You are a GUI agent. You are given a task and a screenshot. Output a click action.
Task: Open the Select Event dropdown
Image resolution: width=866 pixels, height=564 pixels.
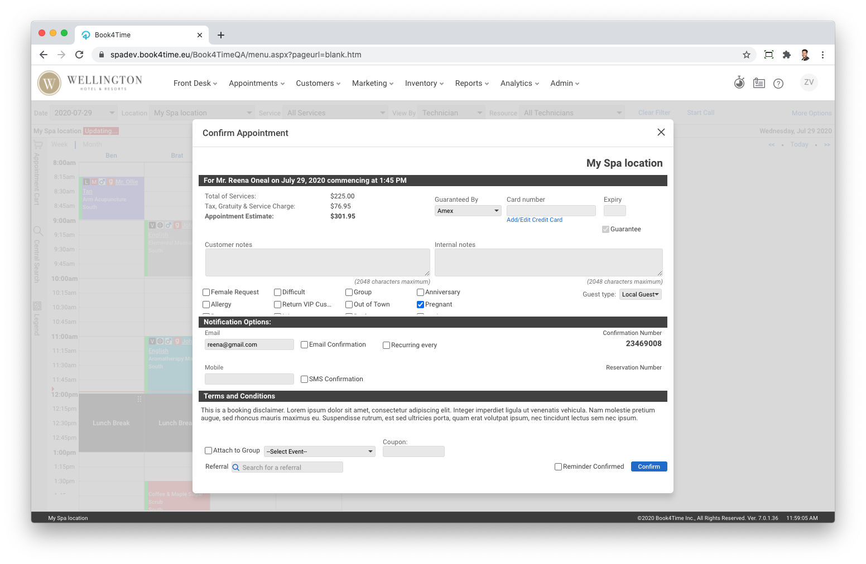319,451
